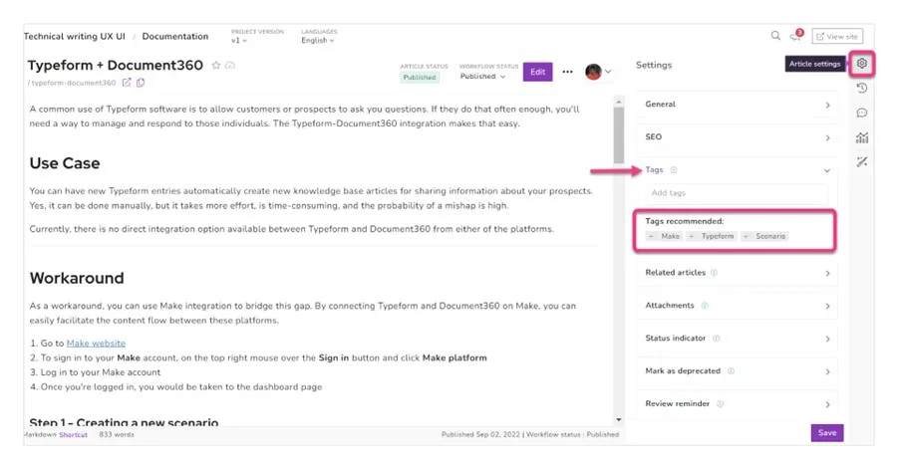Click the Tags info icon
Screen dimensions: 899x470
coord(674,170)
